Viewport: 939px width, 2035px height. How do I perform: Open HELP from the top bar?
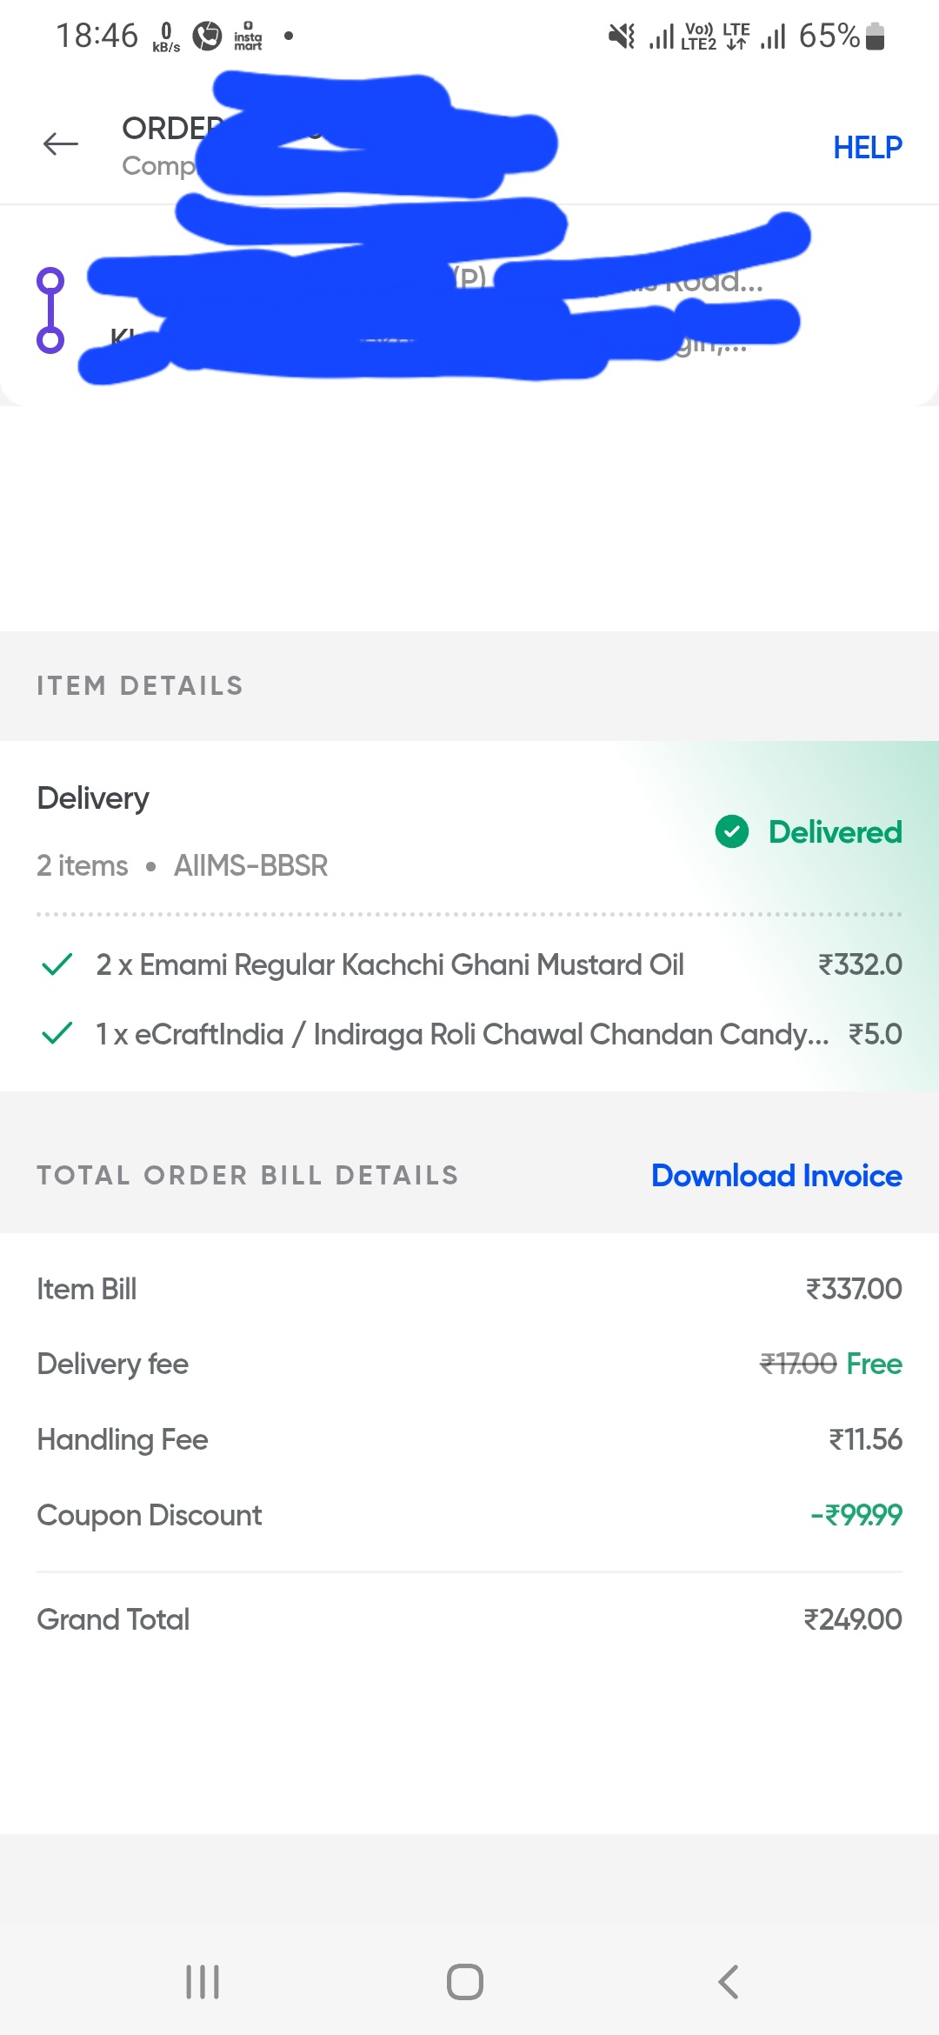(x=866, y=146)
